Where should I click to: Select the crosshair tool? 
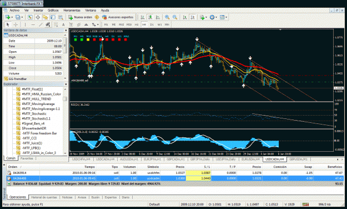pos(16,24)
